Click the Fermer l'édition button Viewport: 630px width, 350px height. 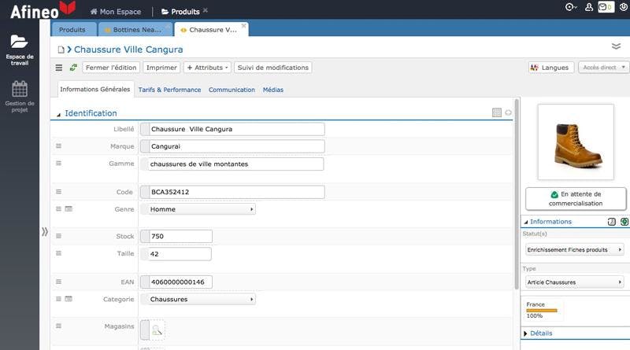pos(111,68)
